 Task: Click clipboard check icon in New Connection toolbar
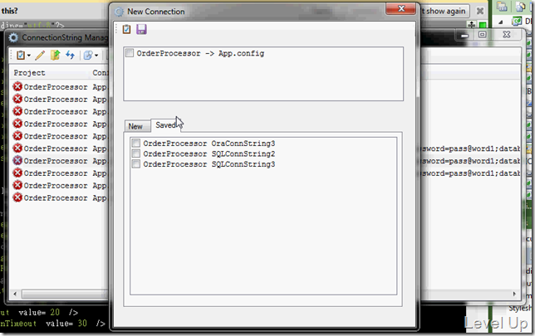(x=126, y=29)
